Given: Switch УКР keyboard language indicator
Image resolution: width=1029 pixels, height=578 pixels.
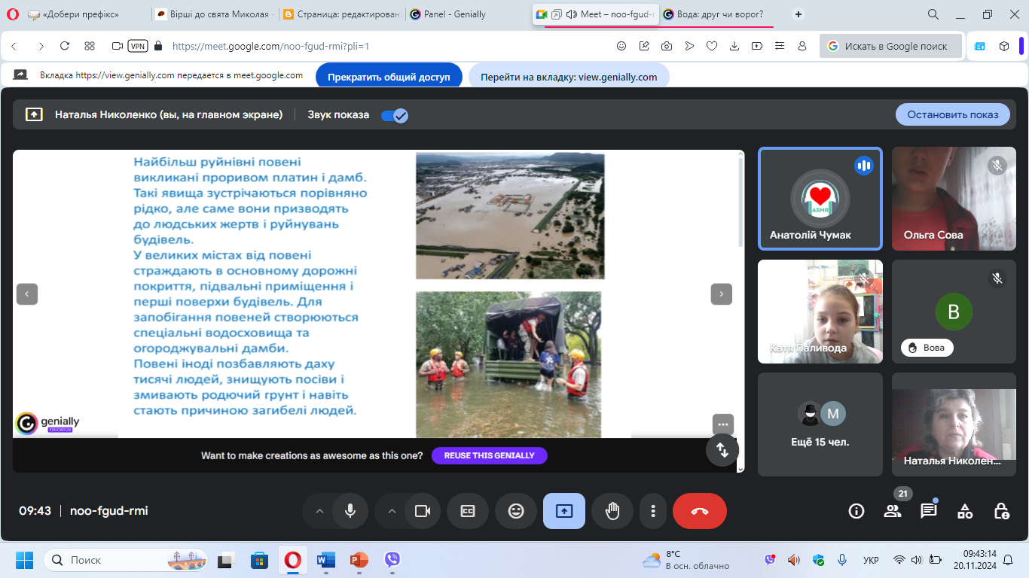Looking at the screenshot, I should tap(871, 560).
